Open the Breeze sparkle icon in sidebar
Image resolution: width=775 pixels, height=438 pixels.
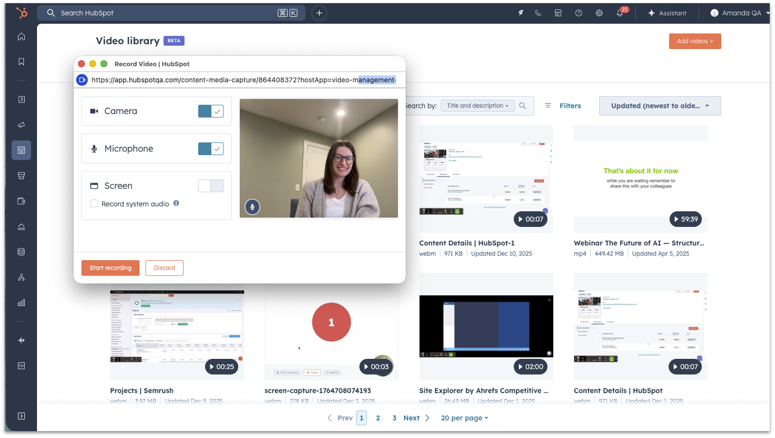(21, 340)
